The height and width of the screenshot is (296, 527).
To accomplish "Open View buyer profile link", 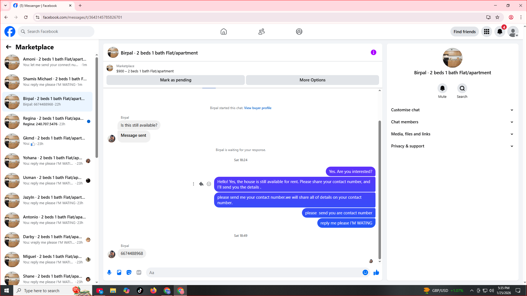I will pos(258,108).
